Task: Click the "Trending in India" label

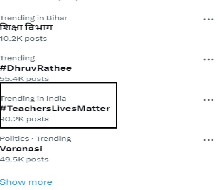Action: (x=33, y=98)
